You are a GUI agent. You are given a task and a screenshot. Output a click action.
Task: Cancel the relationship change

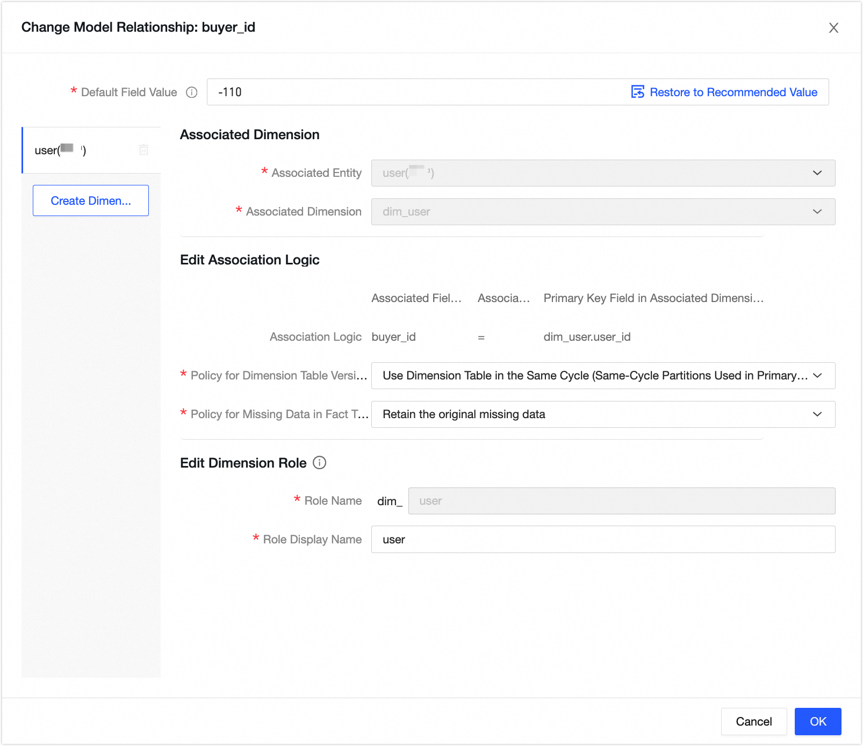coord(753,721)
